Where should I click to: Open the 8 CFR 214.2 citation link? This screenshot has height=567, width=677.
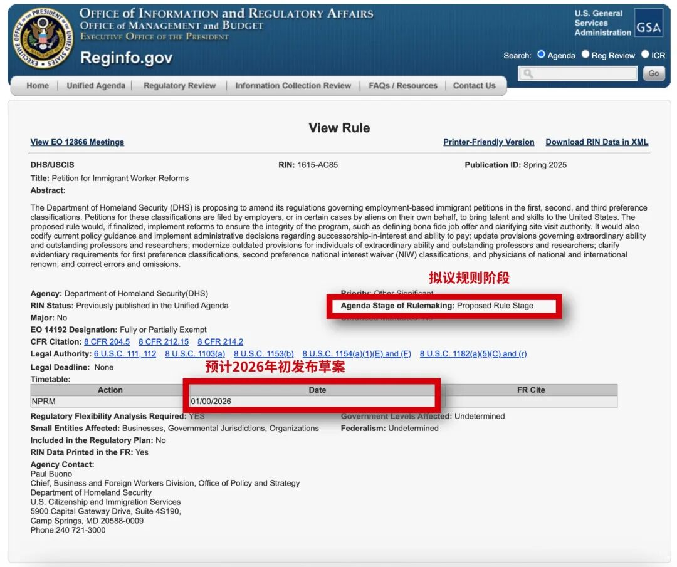220,342
